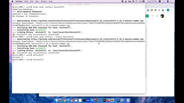Click the input source A icon
The width and height of the screenshot is (184, 103).
pyautogui.click(x=160, y=1)
